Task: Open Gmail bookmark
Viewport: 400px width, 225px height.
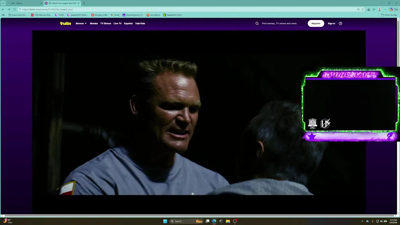Action: [x=115, y=15]
